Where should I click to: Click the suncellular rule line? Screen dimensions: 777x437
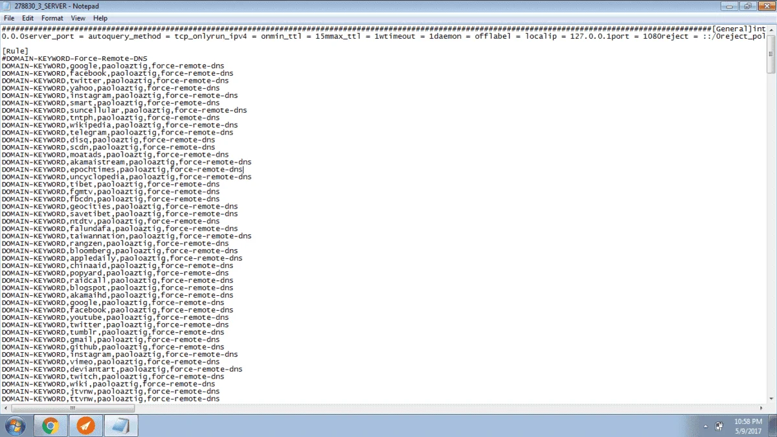tap(124, 110)
